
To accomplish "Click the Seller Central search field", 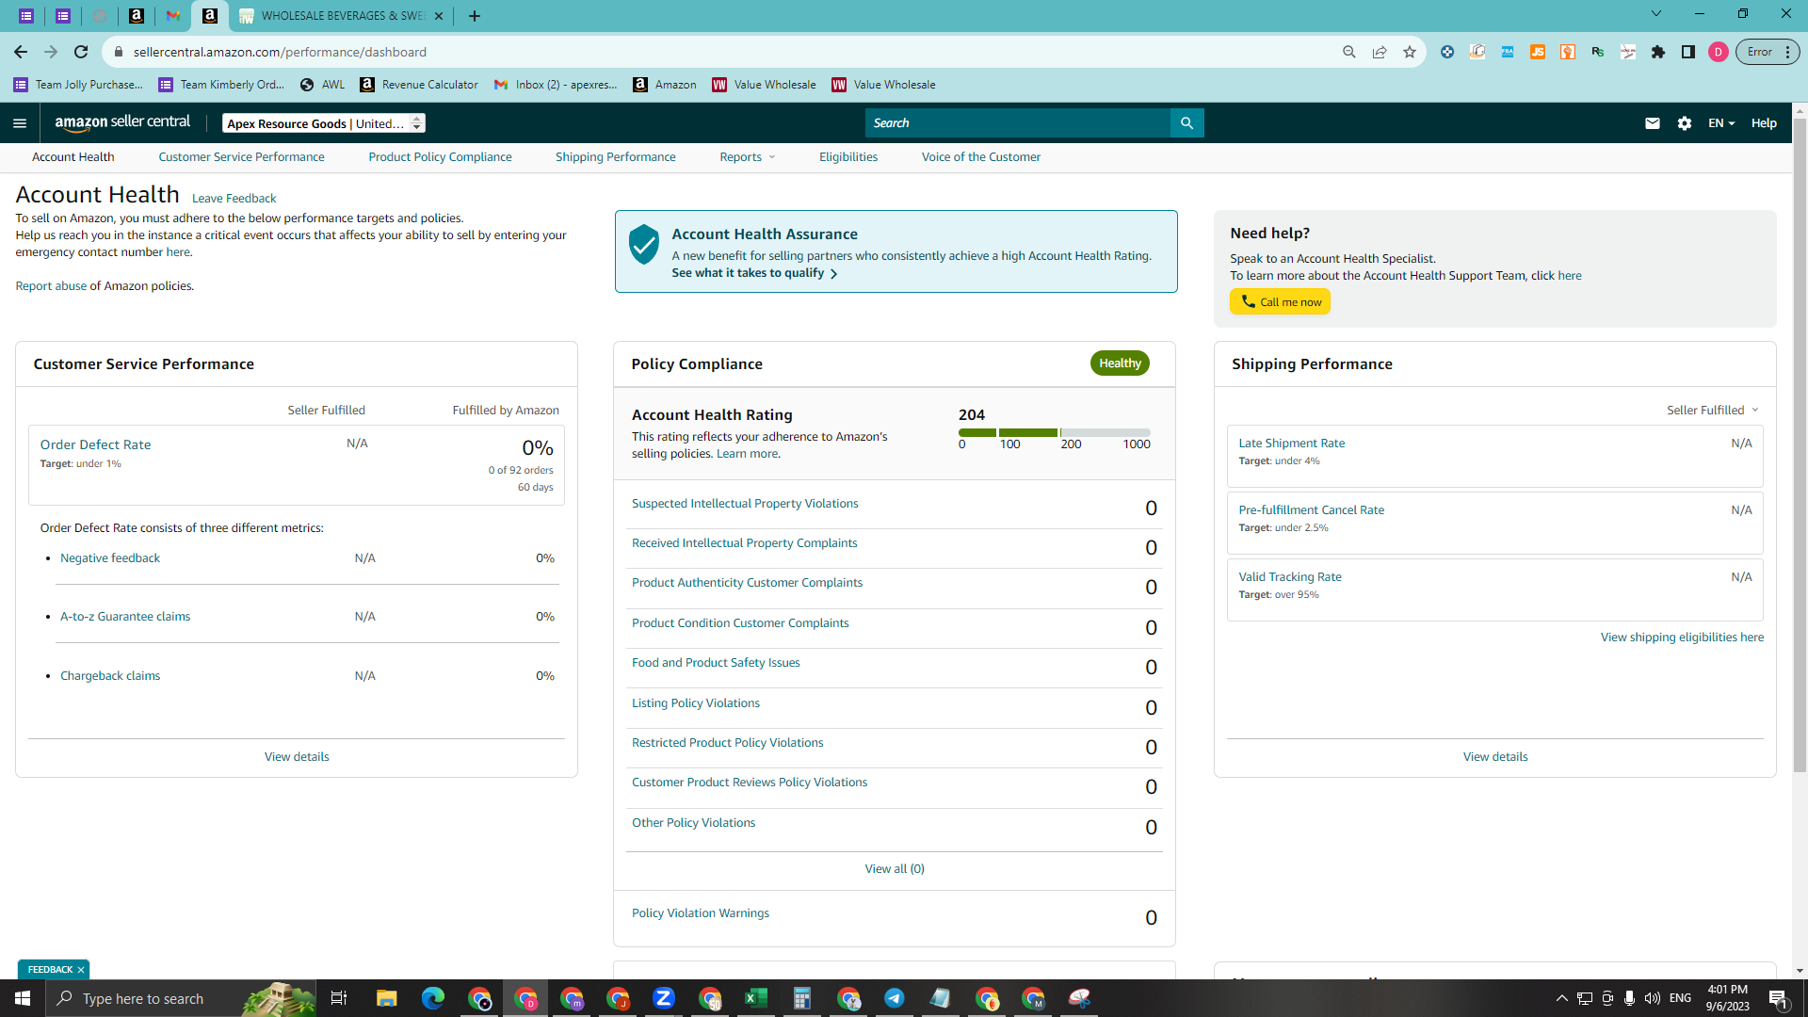I will (x=1017, y=123).
